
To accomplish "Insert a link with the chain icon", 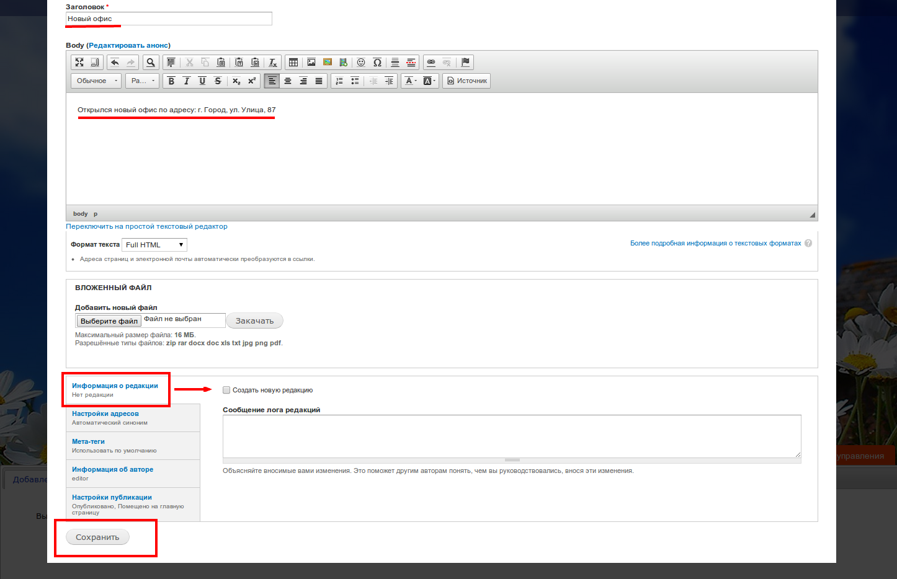I will tap(431, 63).
